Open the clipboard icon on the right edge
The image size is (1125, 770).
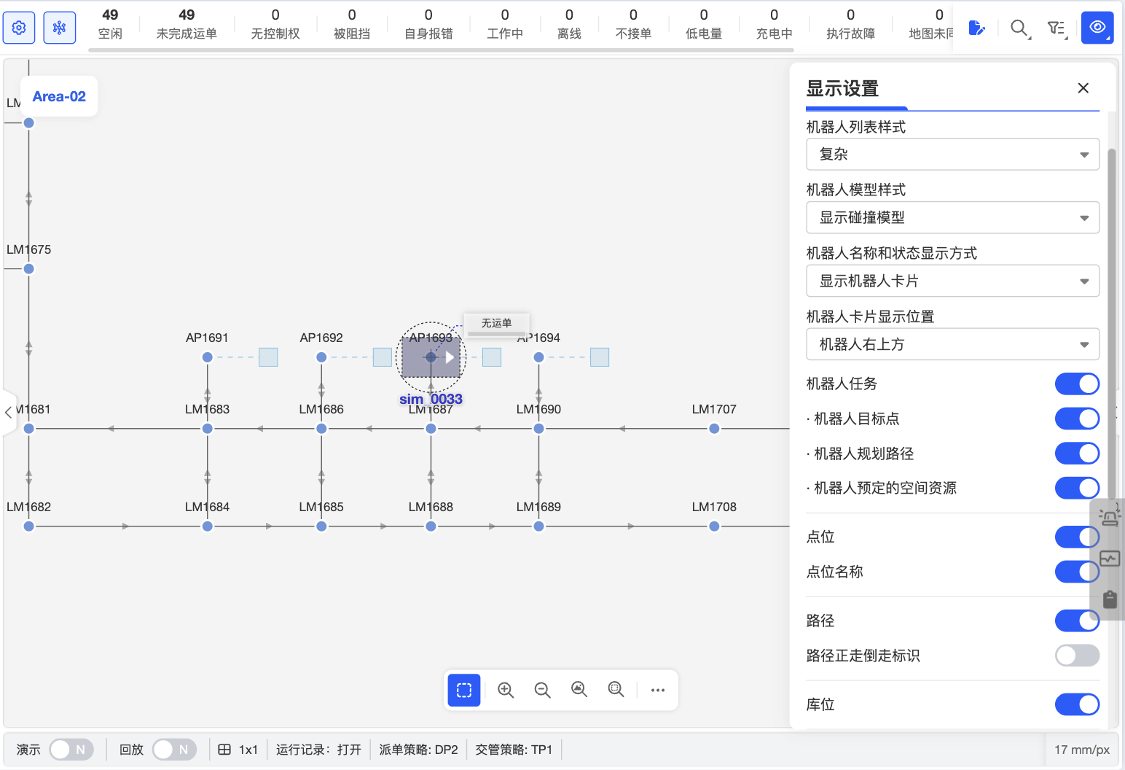[x=1110, y=599]
